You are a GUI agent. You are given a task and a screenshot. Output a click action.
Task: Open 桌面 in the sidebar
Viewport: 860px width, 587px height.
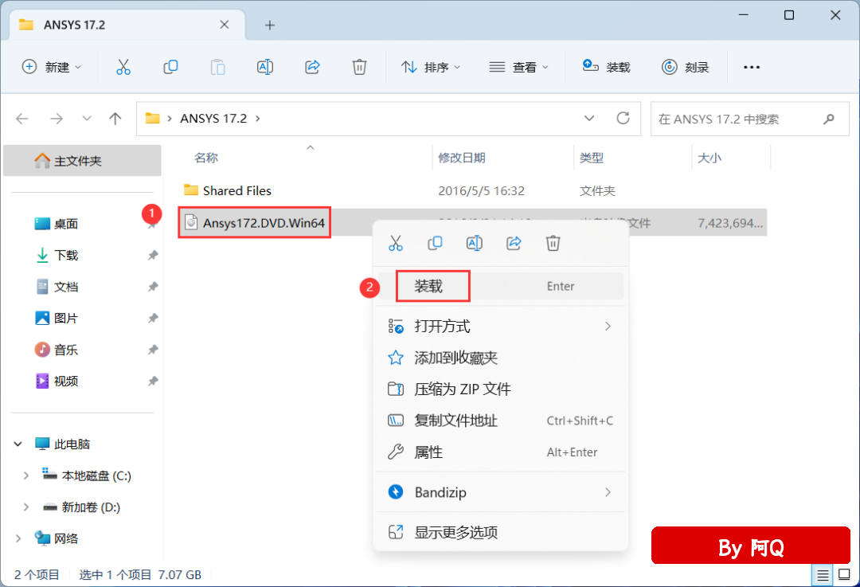66,224
